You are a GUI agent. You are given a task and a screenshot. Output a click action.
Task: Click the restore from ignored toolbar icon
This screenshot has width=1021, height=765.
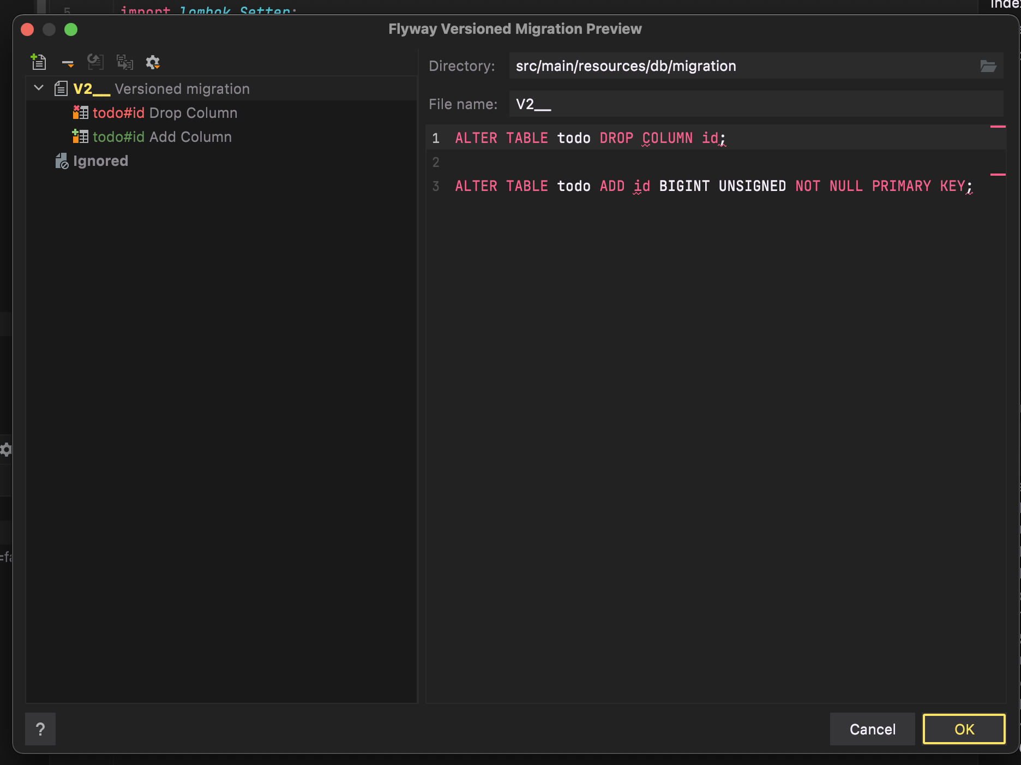[95, 62]
